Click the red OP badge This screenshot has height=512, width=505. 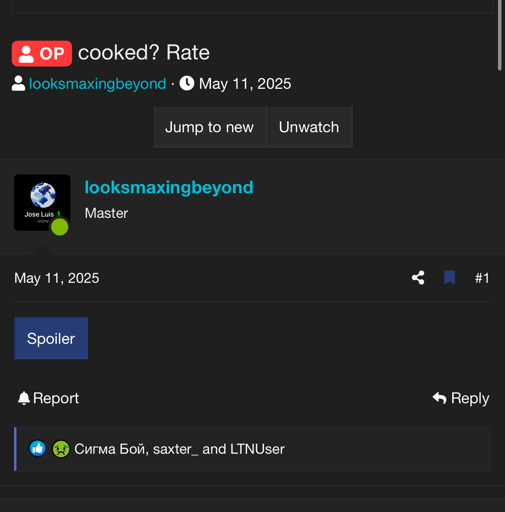pos(42,54)
